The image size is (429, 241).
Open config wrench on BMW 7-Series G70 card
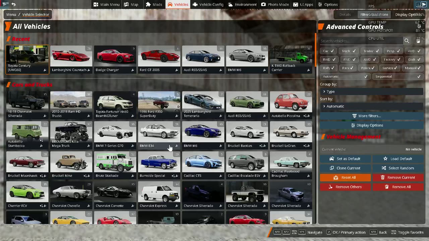132,146
